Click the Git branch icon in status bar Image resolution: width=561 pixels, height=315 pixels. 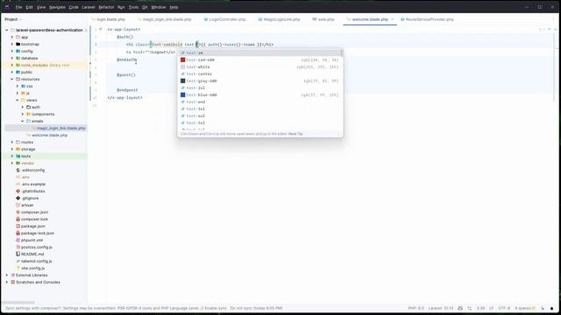click(470, 308)
